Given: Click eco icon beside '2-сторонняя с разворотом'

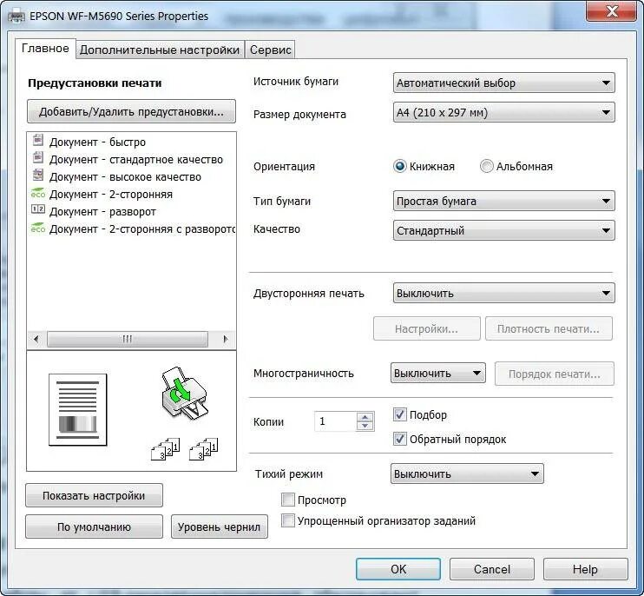Looking at the screenshot, I should tap(38, 228).
